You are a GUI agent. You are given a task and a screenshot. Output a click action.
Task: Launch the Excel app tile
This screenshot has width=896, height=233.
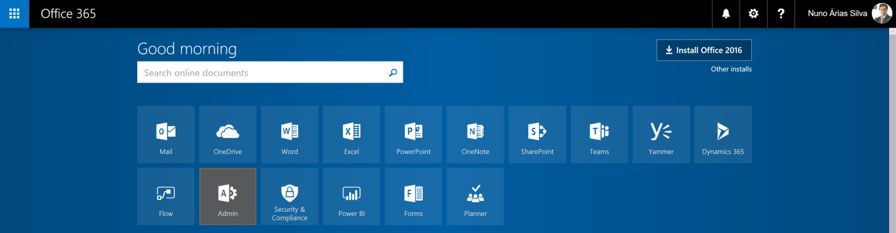click(x=352, y=135)
